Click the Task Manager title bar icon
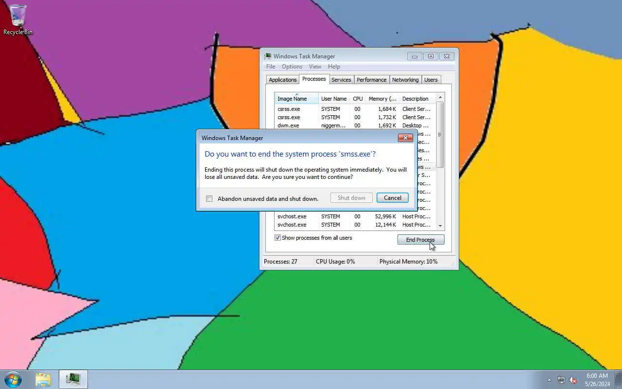Viewport: 622px width, 389px height. [268, 56]
